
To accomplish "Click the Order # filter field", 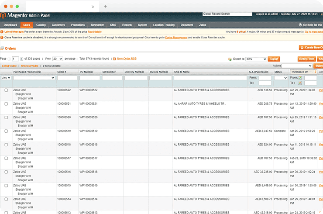I will coord(67,78).
